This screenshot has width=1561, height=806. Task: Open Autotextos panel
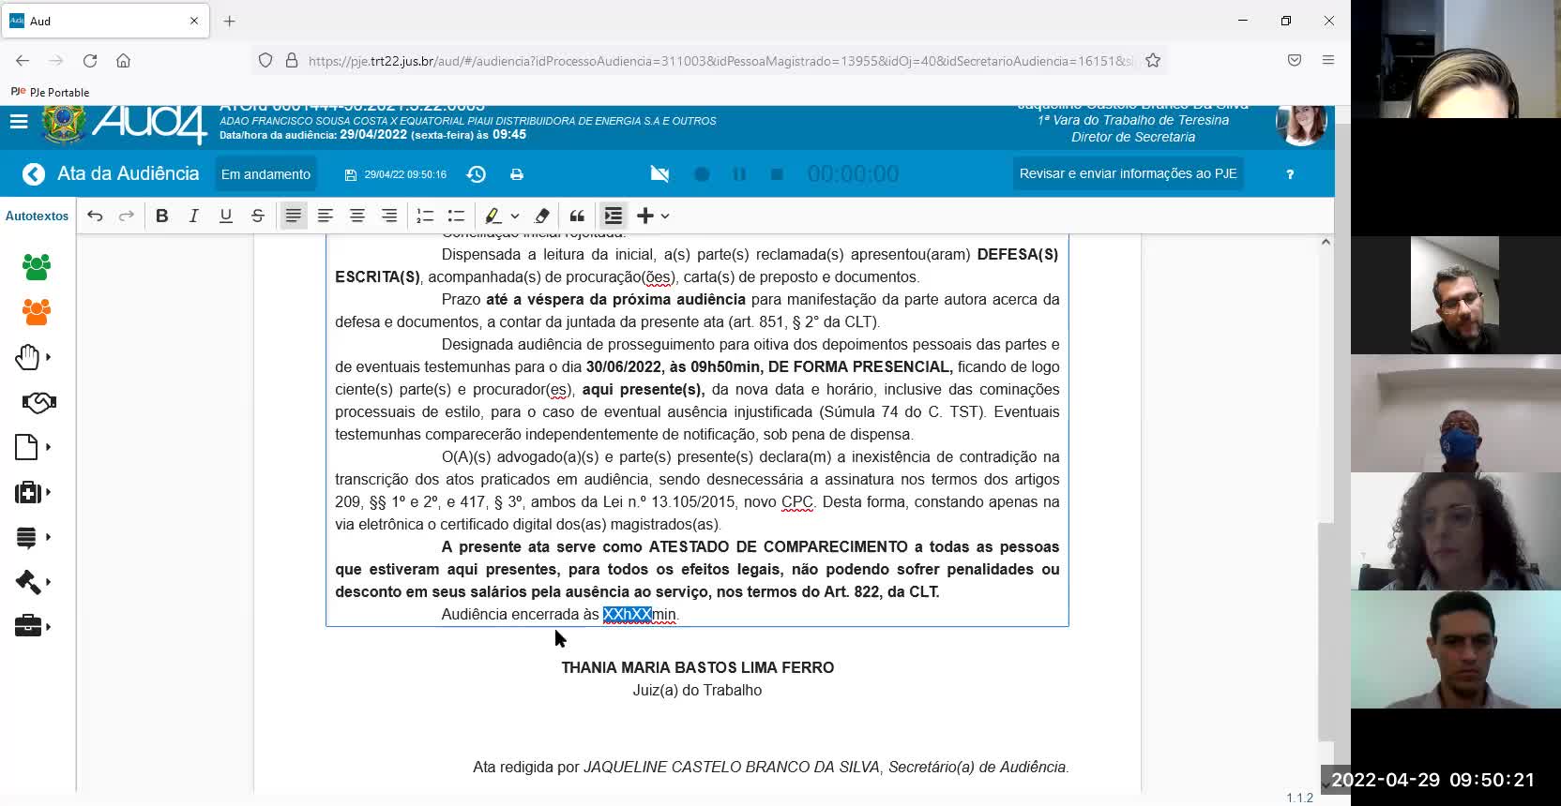[x=38, y=216]
